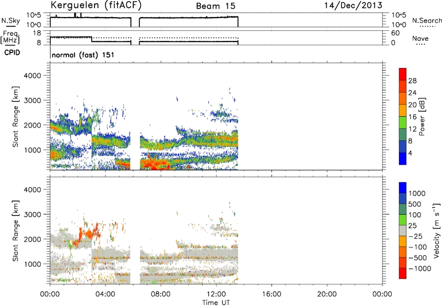Click the velocity panel "Slant Range [km]" label
This screenshot has height=306, width=442.
(x=15, y=231)
